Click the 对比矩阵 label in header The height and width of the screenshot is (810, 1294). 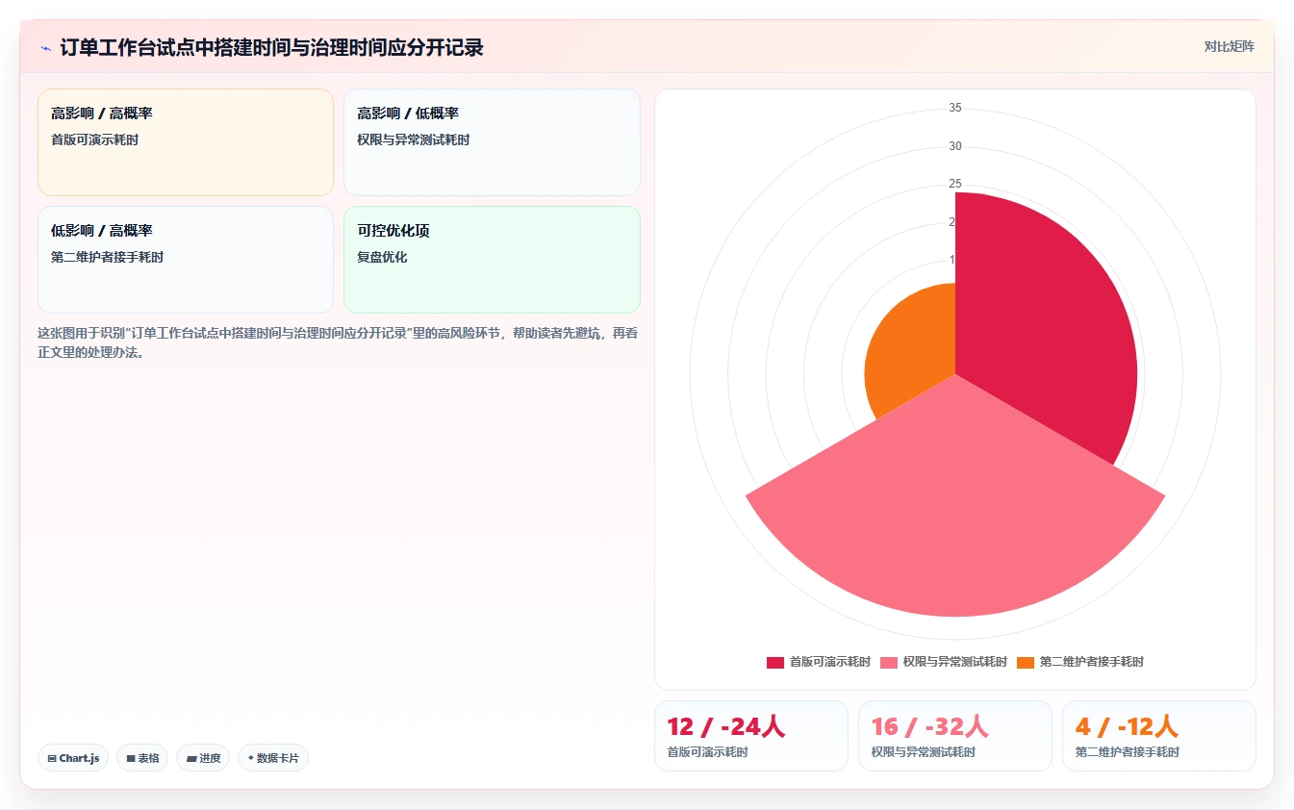(x=1229, y=46)
